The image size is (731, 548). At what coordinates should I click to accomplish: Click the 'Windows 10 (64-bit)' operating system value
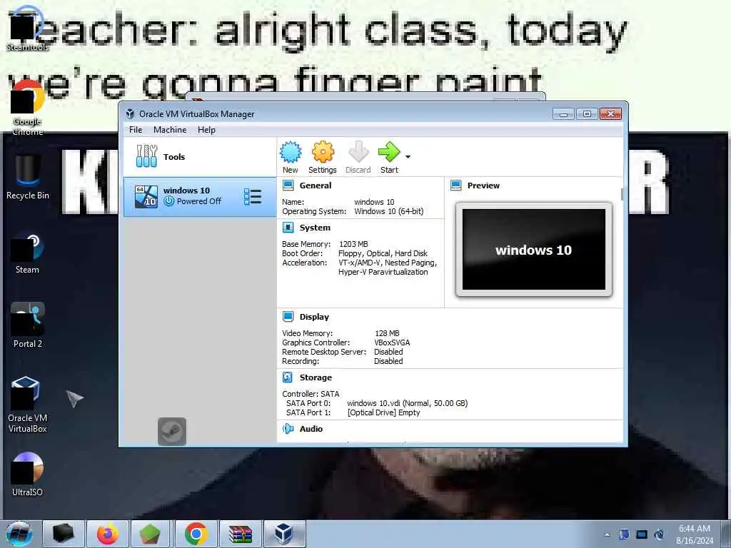coord(389,211)
